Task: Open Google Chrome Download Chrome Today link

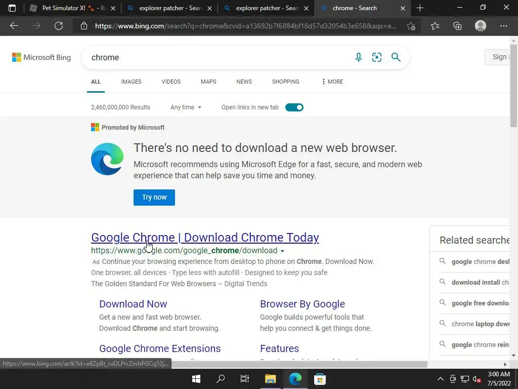Action: [205, 238]
